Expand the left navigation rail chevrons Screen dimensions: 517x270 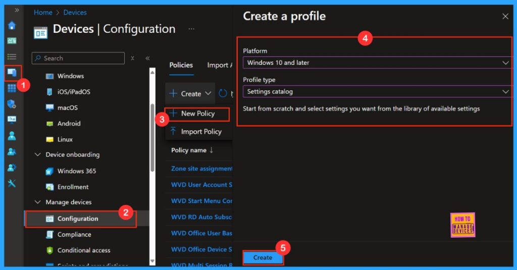click(17, 10)
